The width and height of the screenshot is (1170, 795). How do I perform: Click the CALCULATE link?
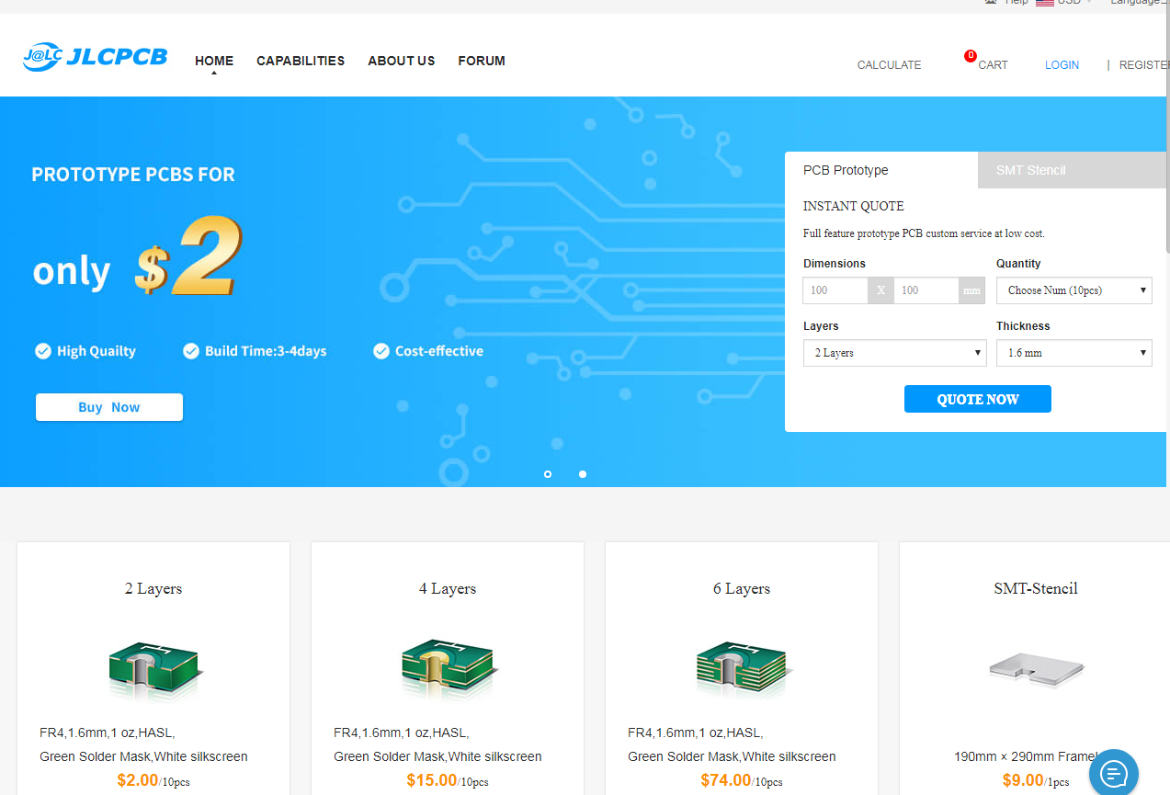(889, 65)
